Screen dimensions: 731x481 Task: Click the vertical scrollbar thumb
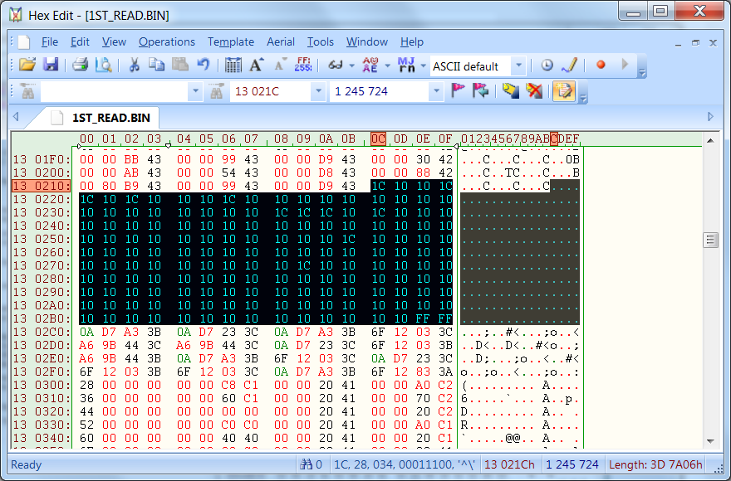tap(710, 240)
